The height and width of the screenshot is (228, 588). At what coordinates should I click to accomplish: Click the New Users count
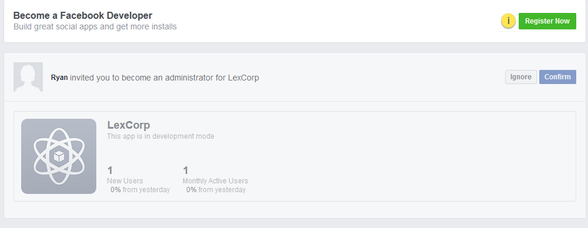click(x=110, y=170)
